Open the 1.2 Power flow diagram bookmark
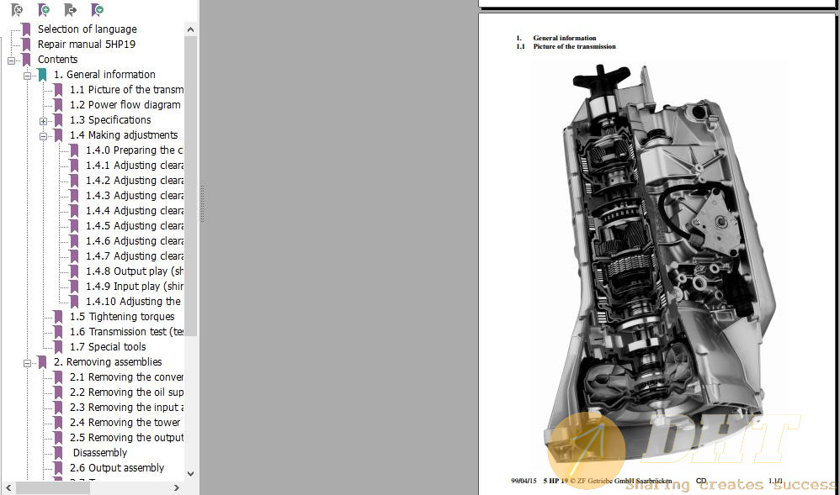840x495 pixels. (x=125, y=105)
